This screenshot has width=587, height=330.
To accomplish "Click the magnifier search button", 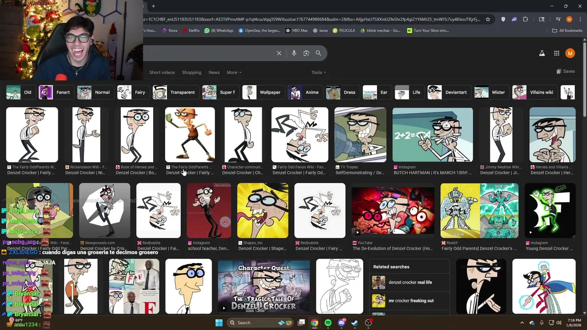I will (x=318, y=53).
